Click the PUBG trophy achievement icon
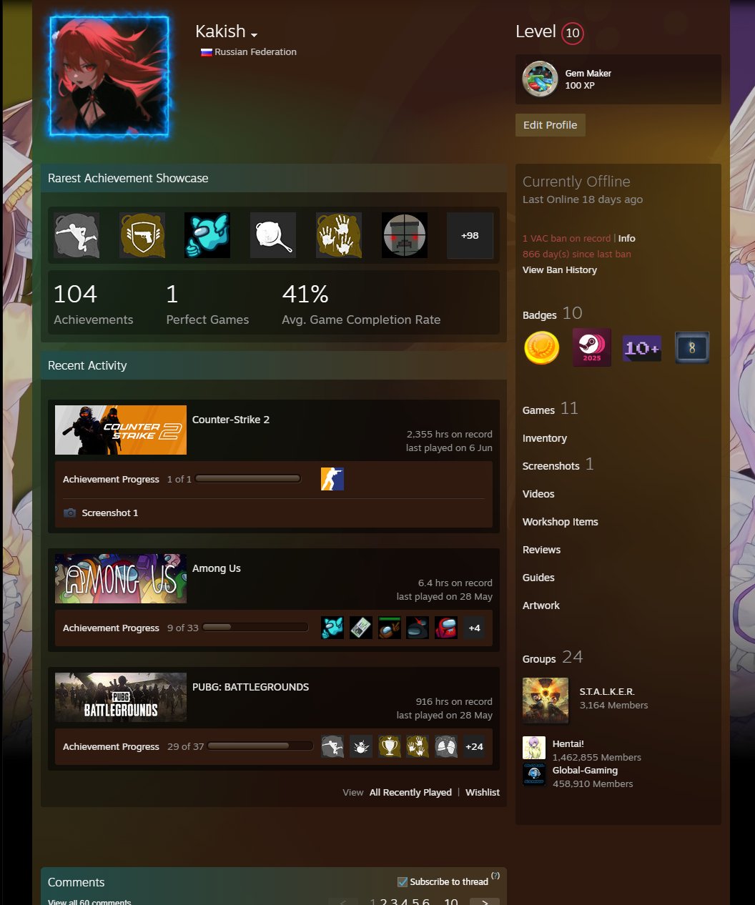 (390, 746)
